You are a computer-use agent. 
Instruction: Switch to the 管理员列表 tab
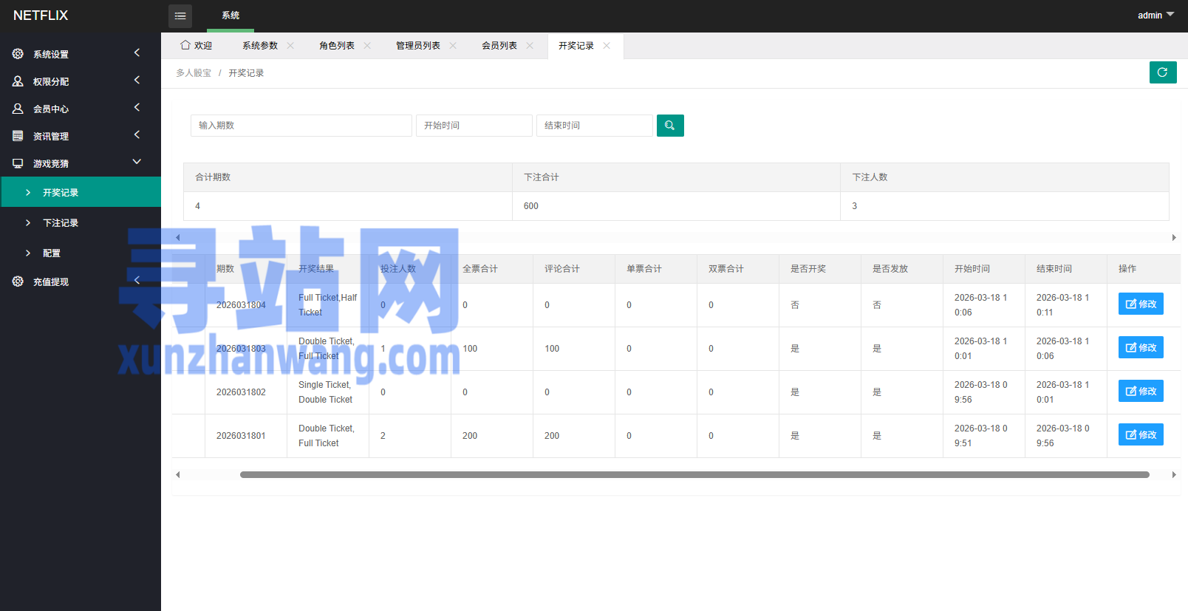pos(417,46)
